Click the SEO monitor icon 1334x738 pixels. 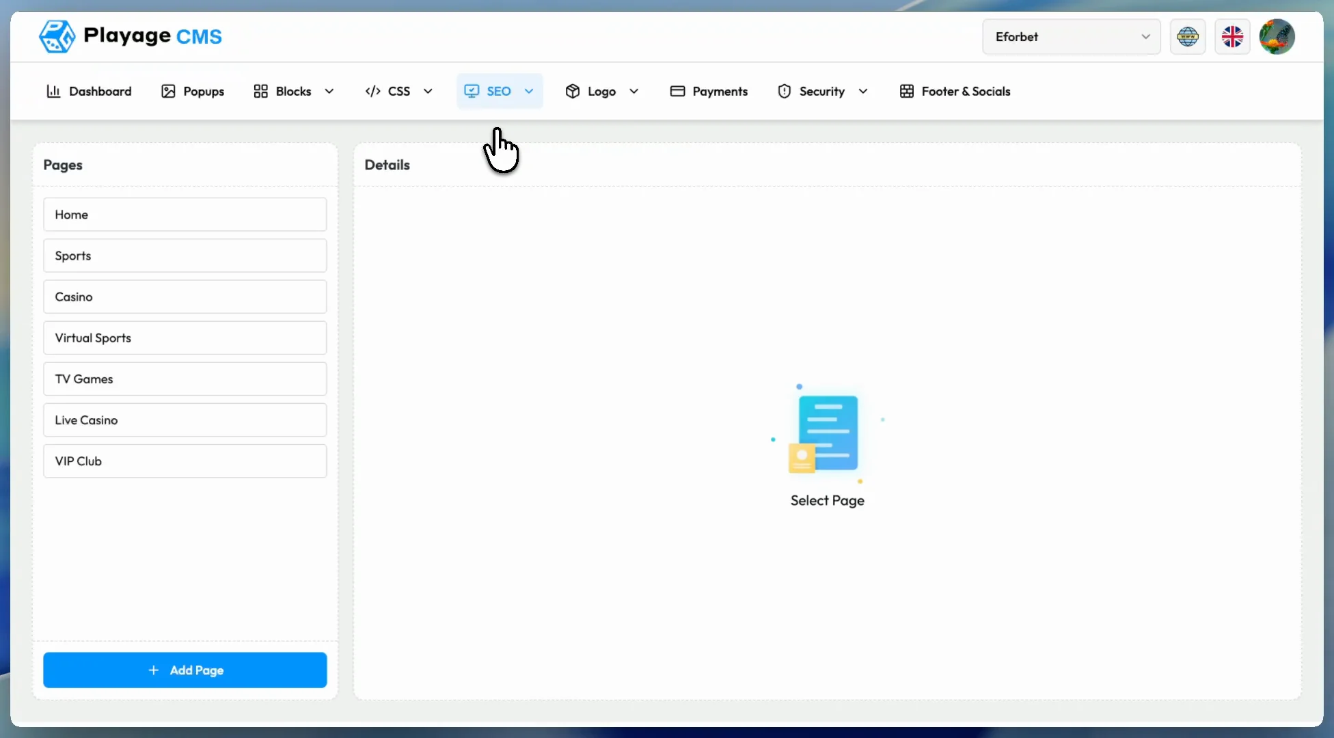[x=472, y=92]
